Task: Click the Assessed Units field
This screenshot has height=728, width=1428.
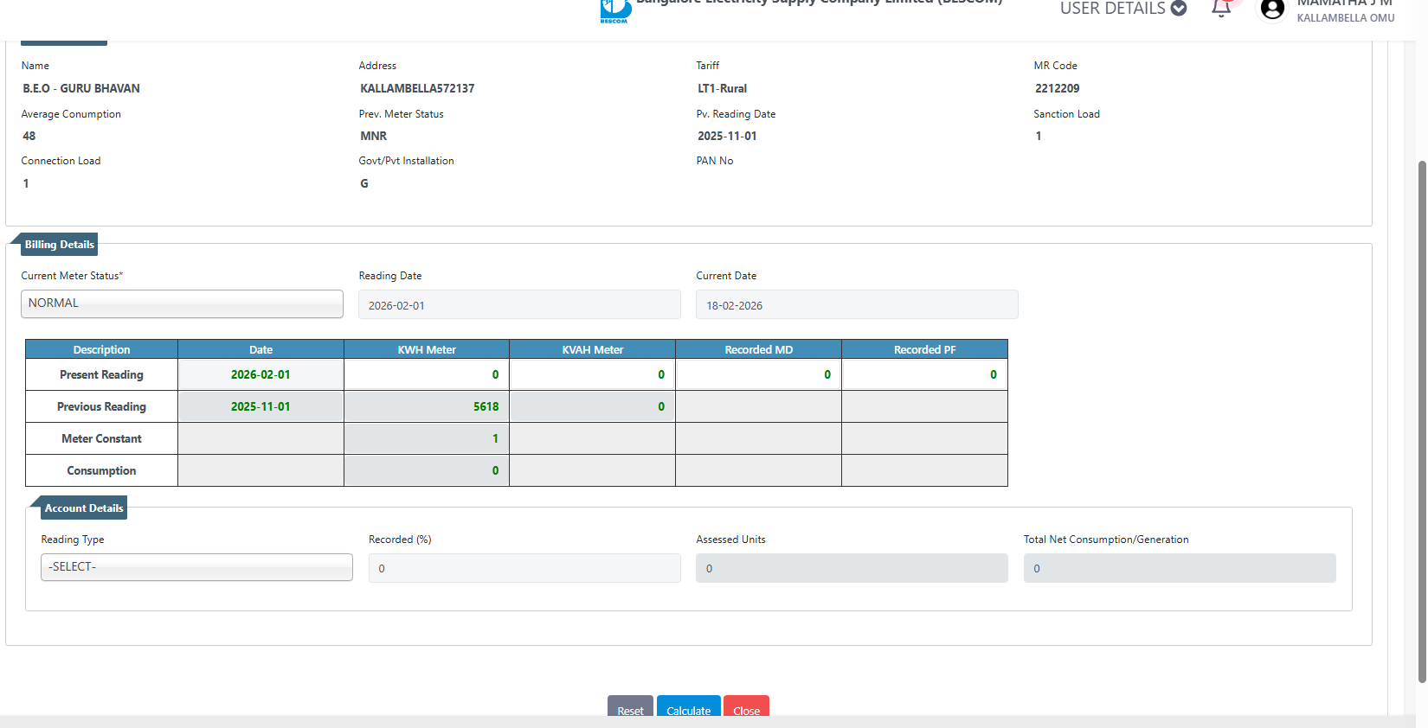Action: (852, 569)
